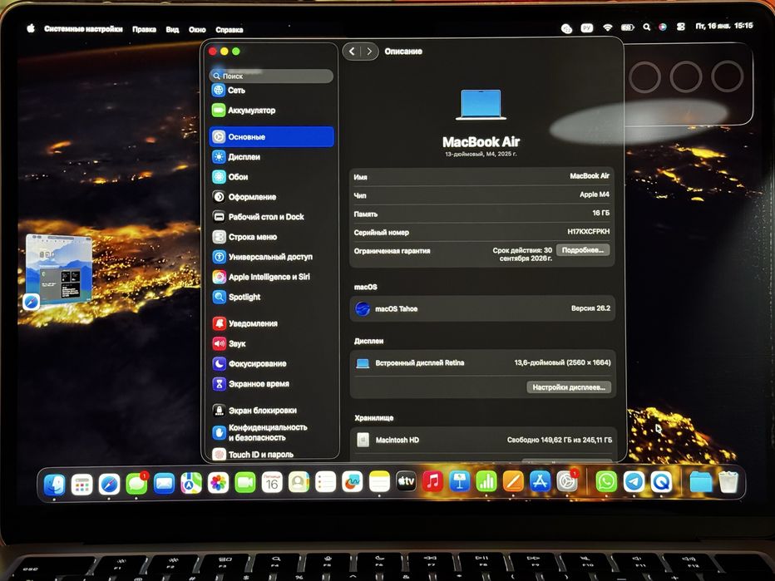This screenshot has width=775, height=581.
Task: Open Photos from the Dock
Action: click(x=218, y=483)
